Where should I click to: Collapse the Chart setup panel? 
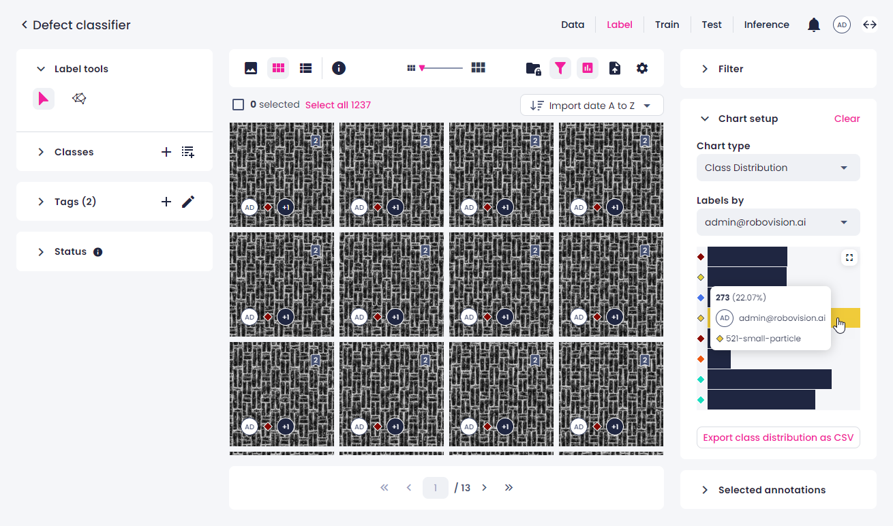[705, 119]
